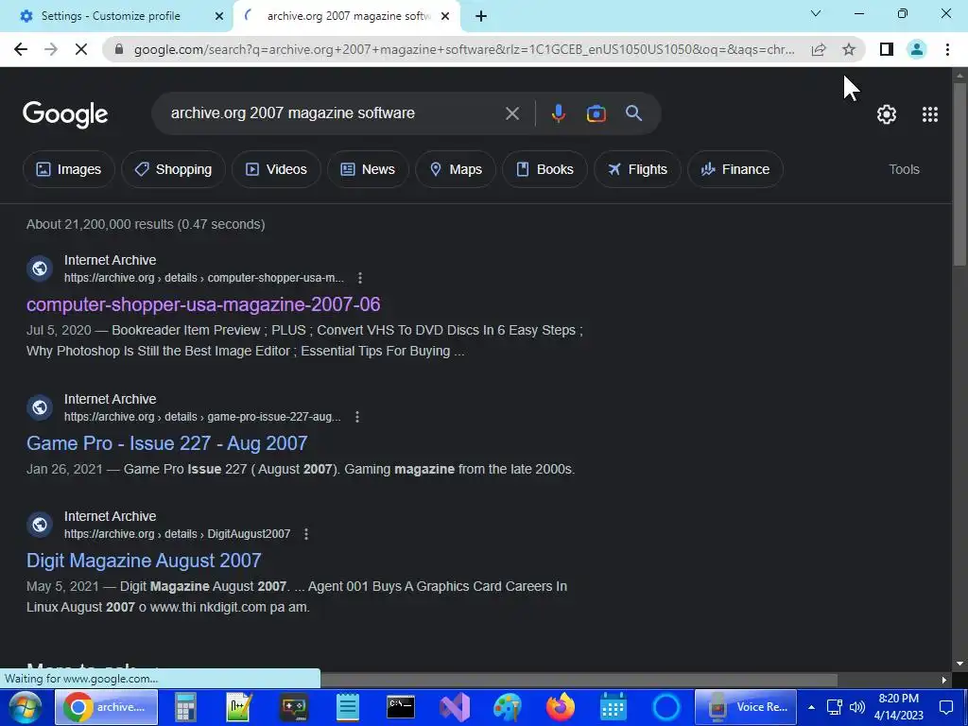This screenshot has height=726, width=968.
Task: Filter results by News
Action: click(x=368, y=169)
